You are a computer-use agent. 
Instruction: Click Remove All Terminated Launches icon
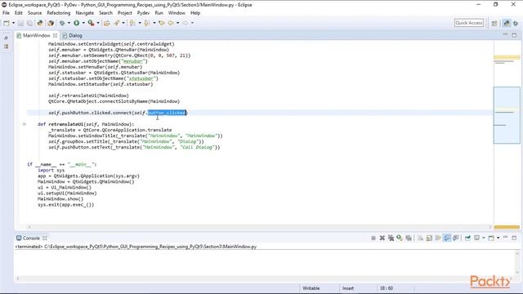pyautogui.click(x=391, y=238)
